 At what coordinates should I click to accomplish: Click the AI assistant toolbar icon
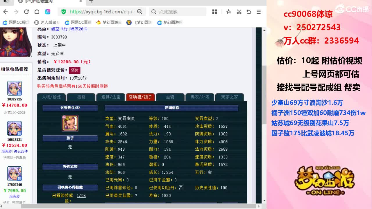[48, 12]
